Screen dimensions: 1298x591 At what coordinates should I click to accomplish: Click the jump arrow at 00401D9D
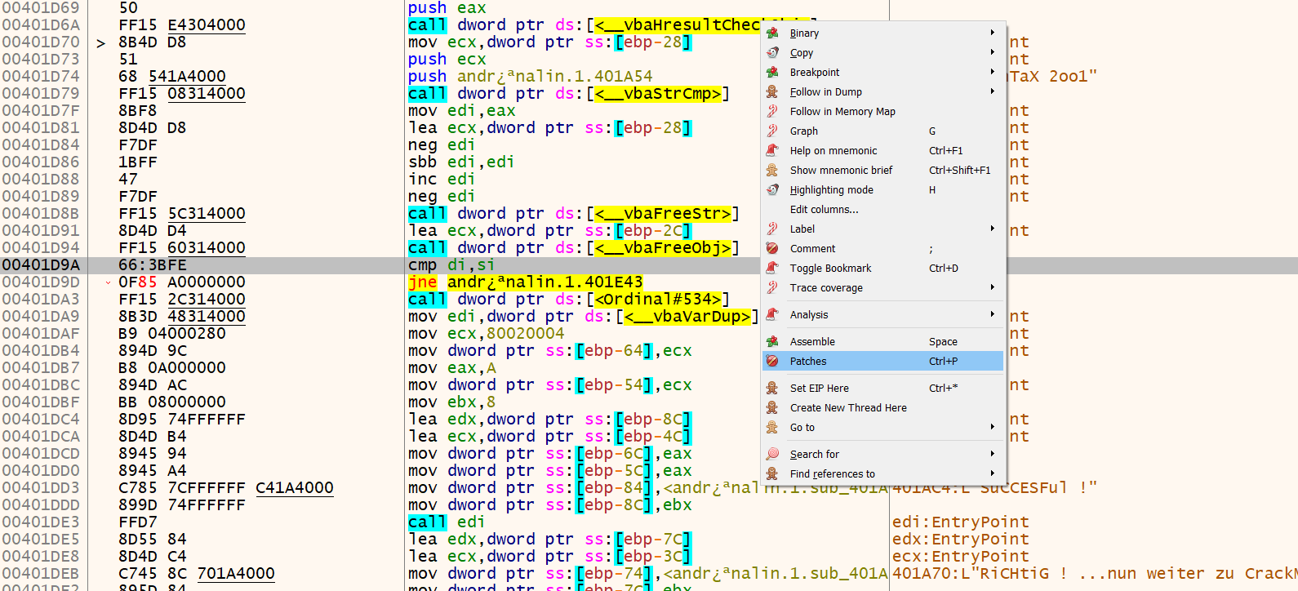click(x=108, y=282)
